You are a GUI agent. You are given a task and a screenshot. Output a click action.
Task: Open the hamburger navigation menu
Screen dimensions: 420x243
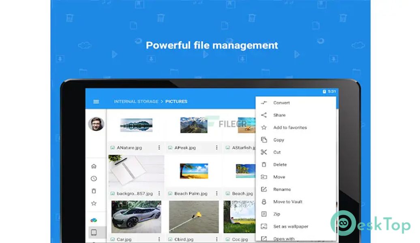[96, 102]
